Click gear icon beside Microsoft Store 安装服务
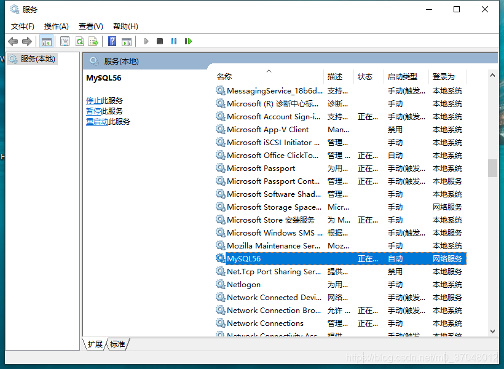 pos(220,220)
